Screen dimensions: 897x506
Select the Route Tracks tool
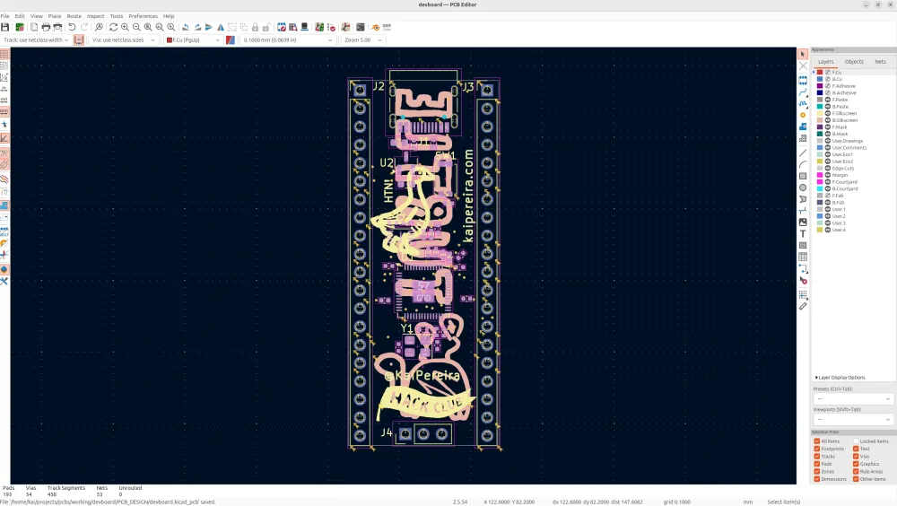click(803, 92)
